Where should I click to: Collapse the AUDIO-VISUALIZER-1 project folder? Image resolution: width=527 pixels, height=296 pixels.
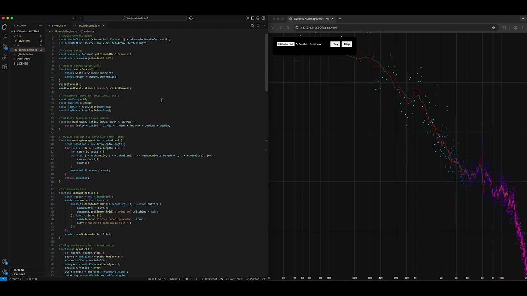click(26, 31)
